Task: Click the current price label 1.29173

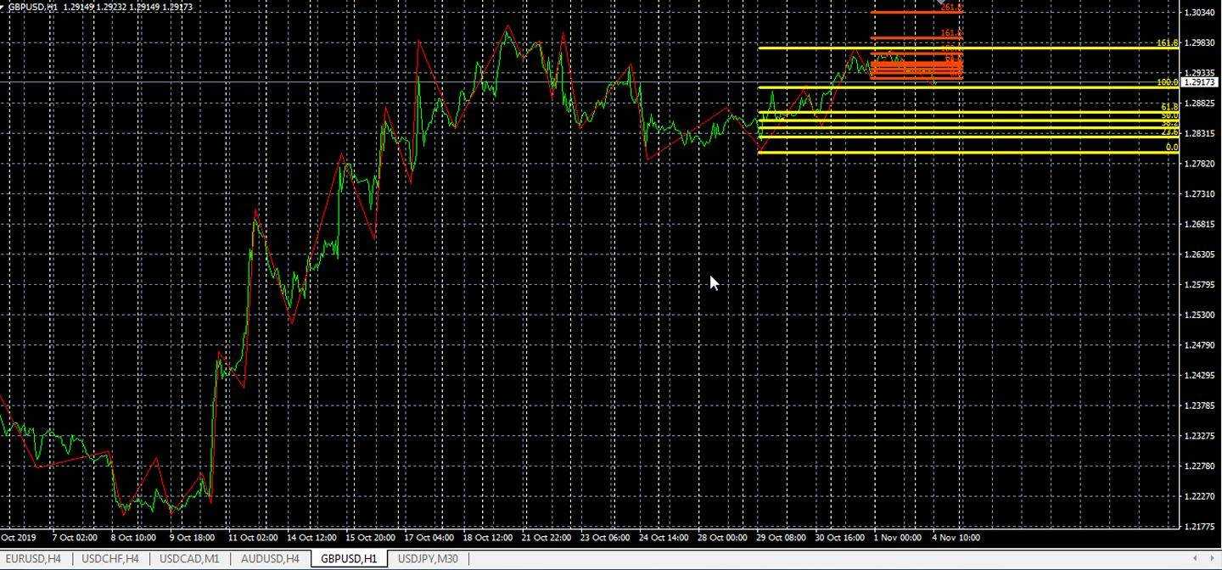Action: tap(1199, 82)
